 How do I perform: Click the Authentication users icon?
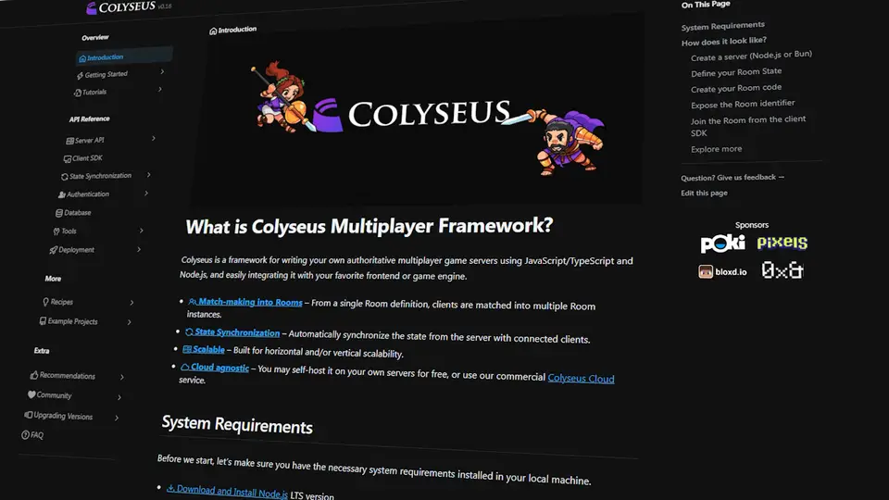click(62, 195)
